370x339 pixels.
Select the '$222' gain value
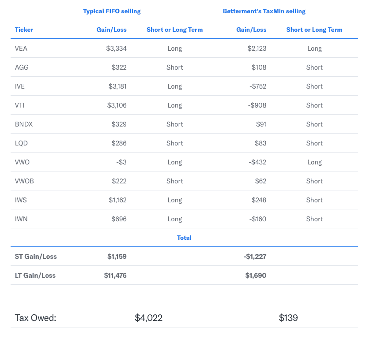pyautogui.click(x=119, y=181)
